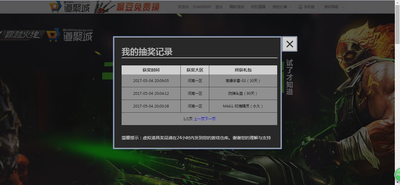Select the 获奖大区 column header
Image resolution: width=400 pixels, height=185 pixels.
tap(195, 70)
